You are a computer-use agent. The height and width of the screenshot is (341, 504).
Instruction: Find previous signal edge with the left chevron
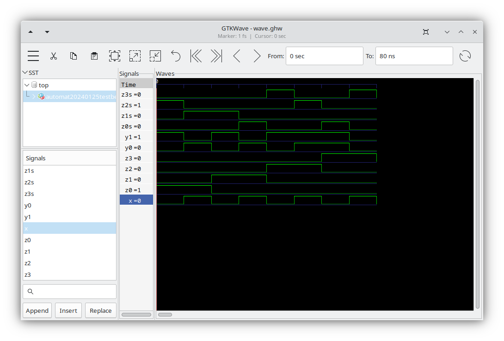236,55
